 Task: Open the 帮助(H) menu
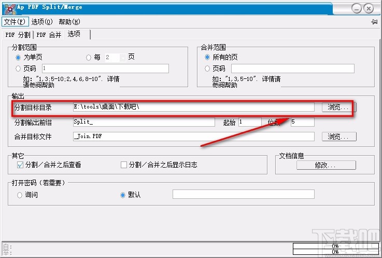(69, 22)
